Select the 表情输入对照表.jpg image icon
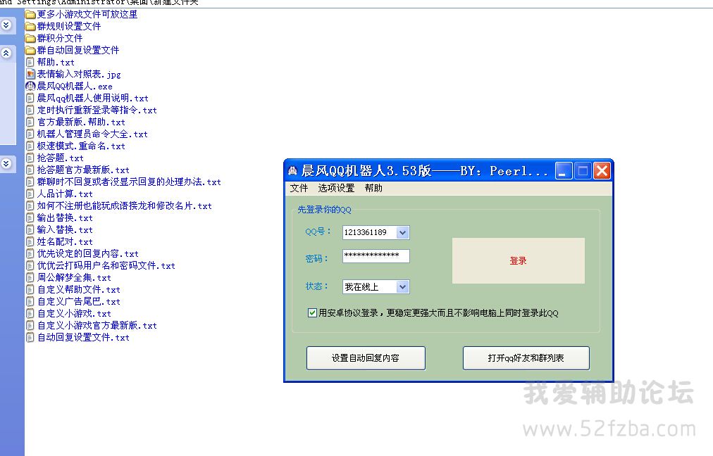The image size is (713, 456). tap(30, 74)
